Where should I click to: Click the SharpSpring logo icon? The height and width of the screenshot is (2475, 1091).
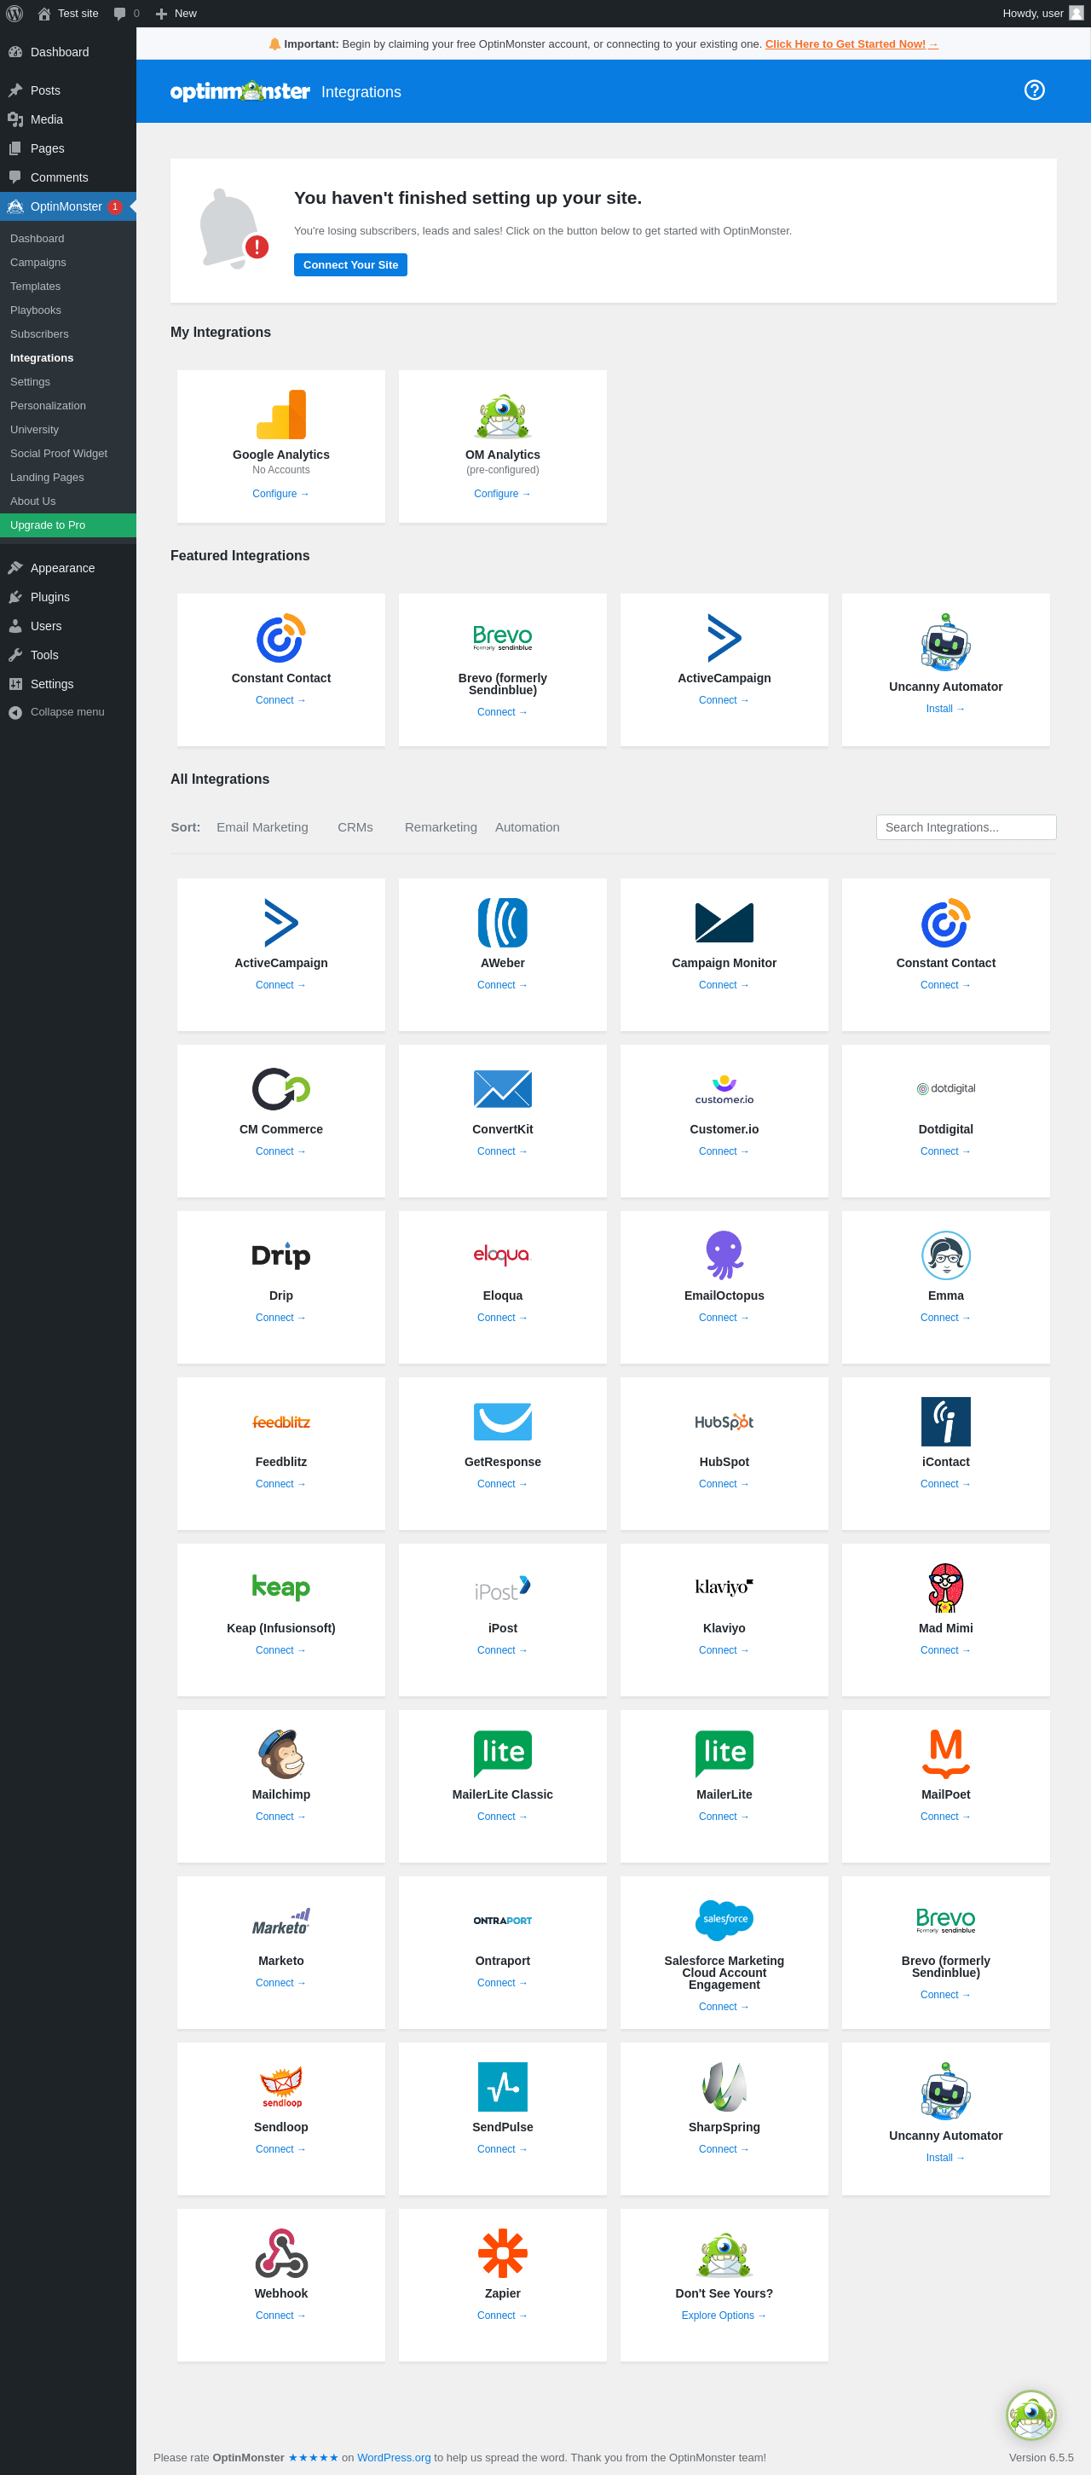(x=724, y=2086)
